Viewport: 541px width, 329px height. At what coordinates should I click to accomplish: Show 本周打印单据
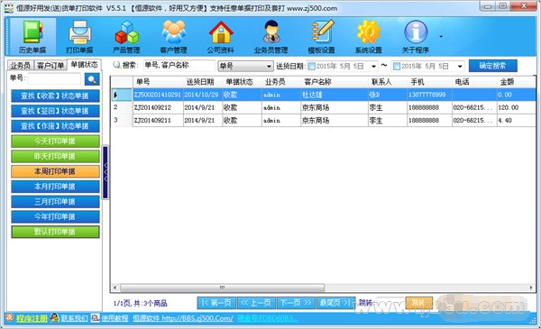coord(55,171)
